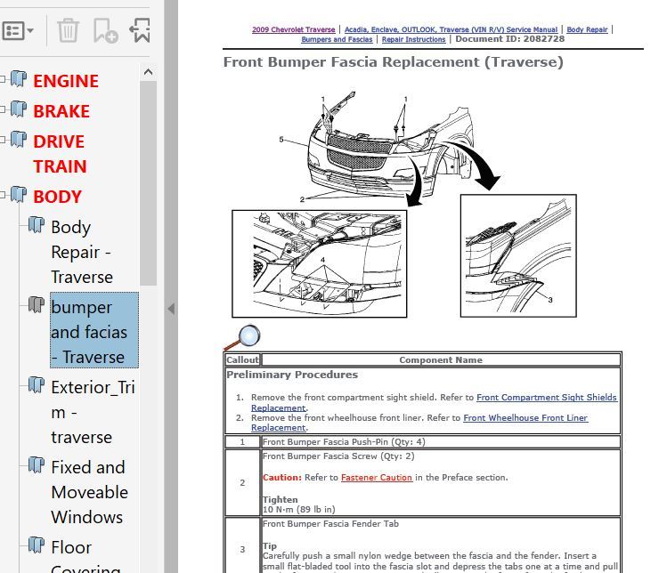Click the DRIVE TRAIN bookmark icon
Image resolution: width=667 pixels, height=573 pixels.
[x=19, y=139]
